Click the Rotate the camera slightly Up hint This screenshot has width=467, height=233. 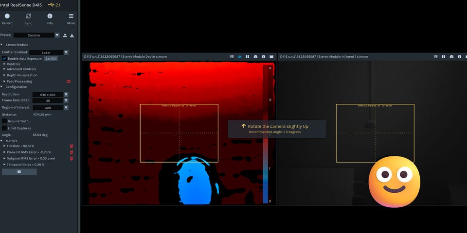277,129
